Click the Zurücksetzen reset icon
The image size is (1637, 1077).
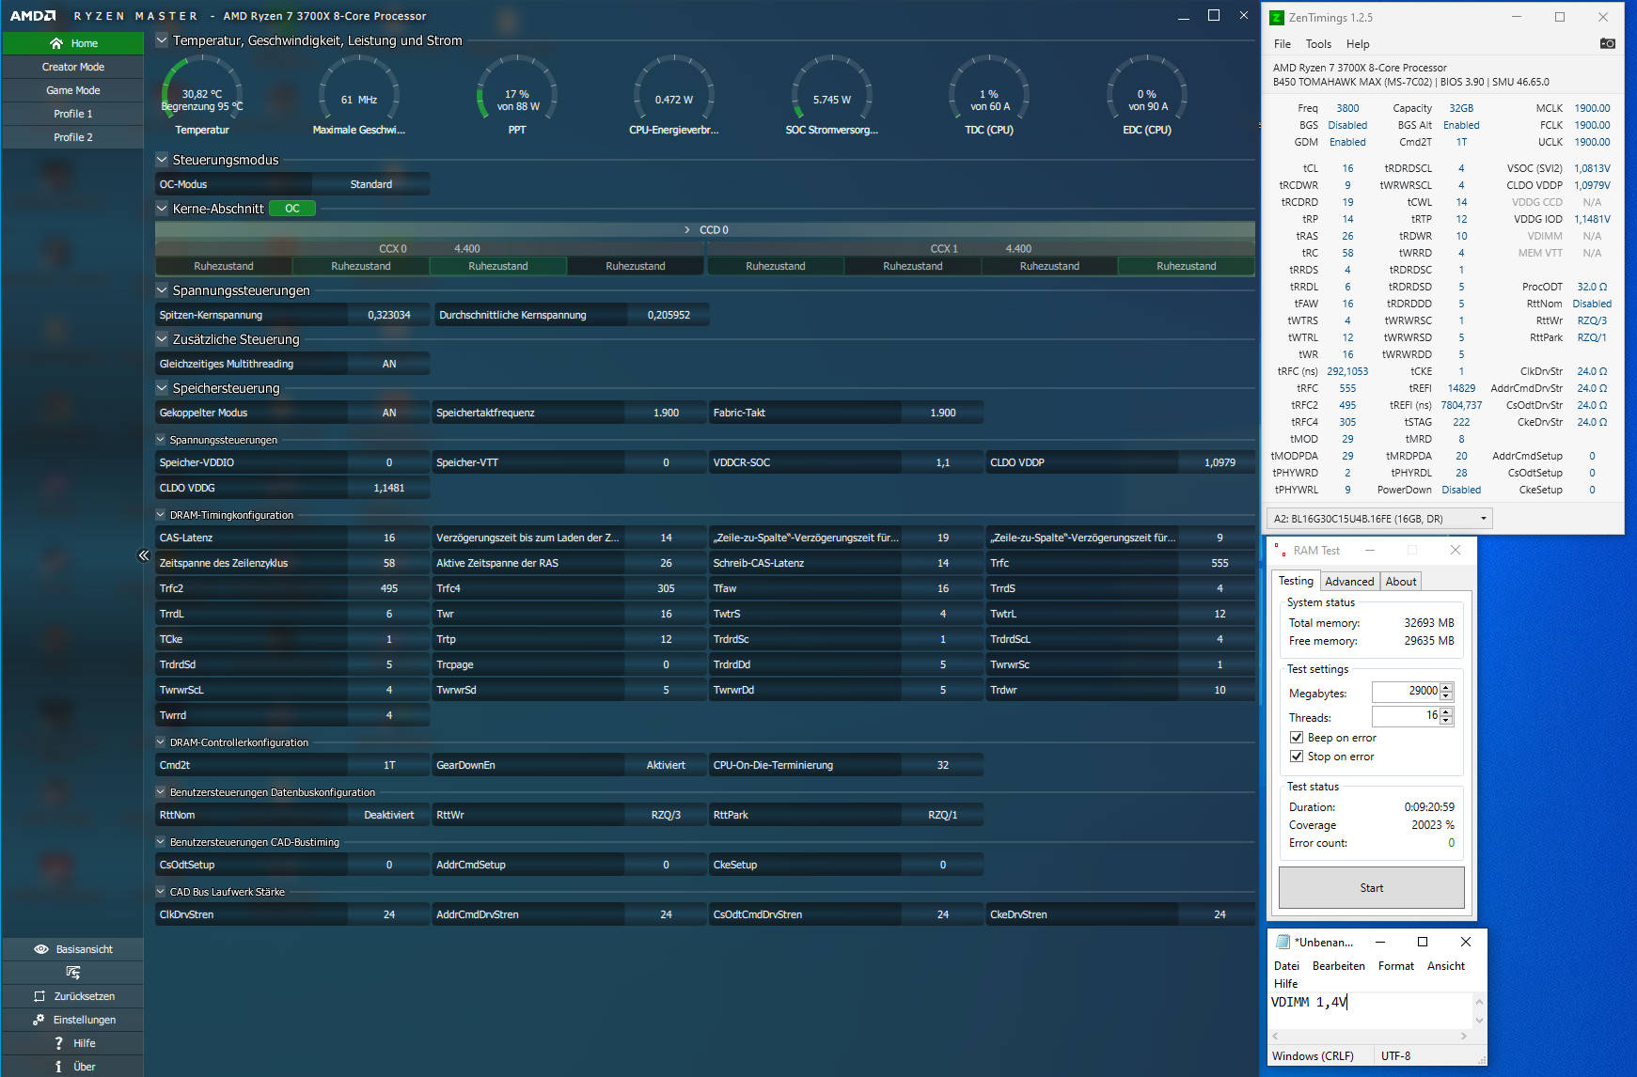click(39, 996)
